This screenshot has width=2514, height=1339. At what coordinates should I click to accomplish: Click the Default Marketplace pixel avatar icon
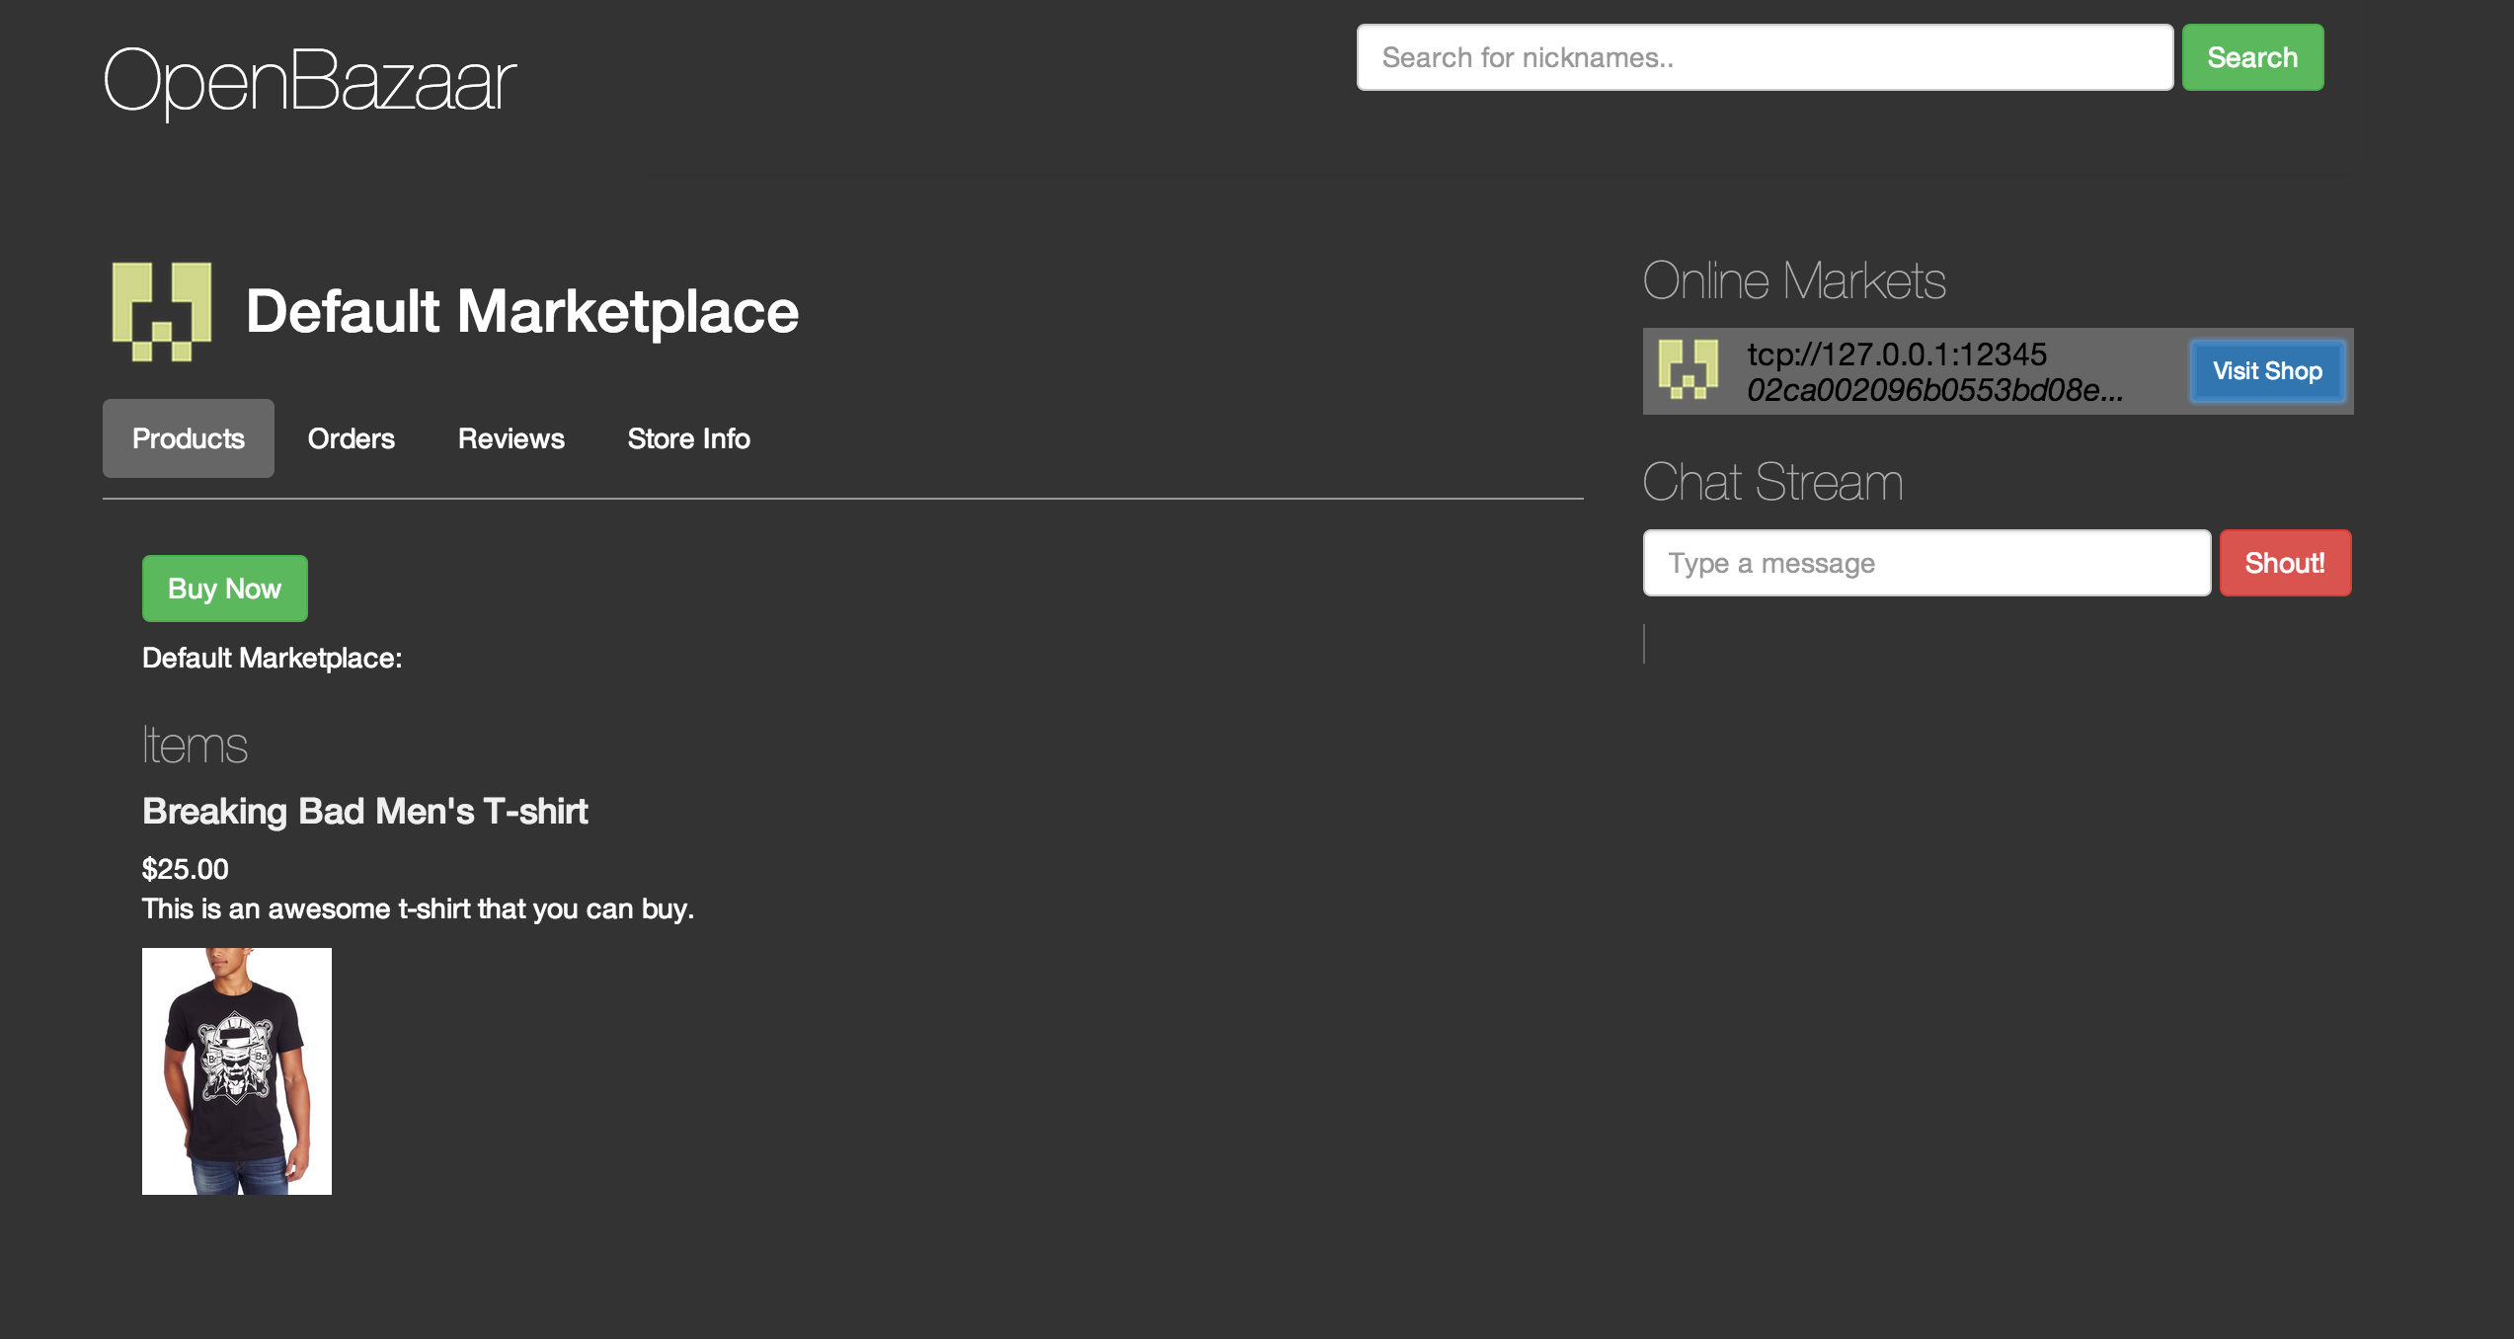pos(162,311)
